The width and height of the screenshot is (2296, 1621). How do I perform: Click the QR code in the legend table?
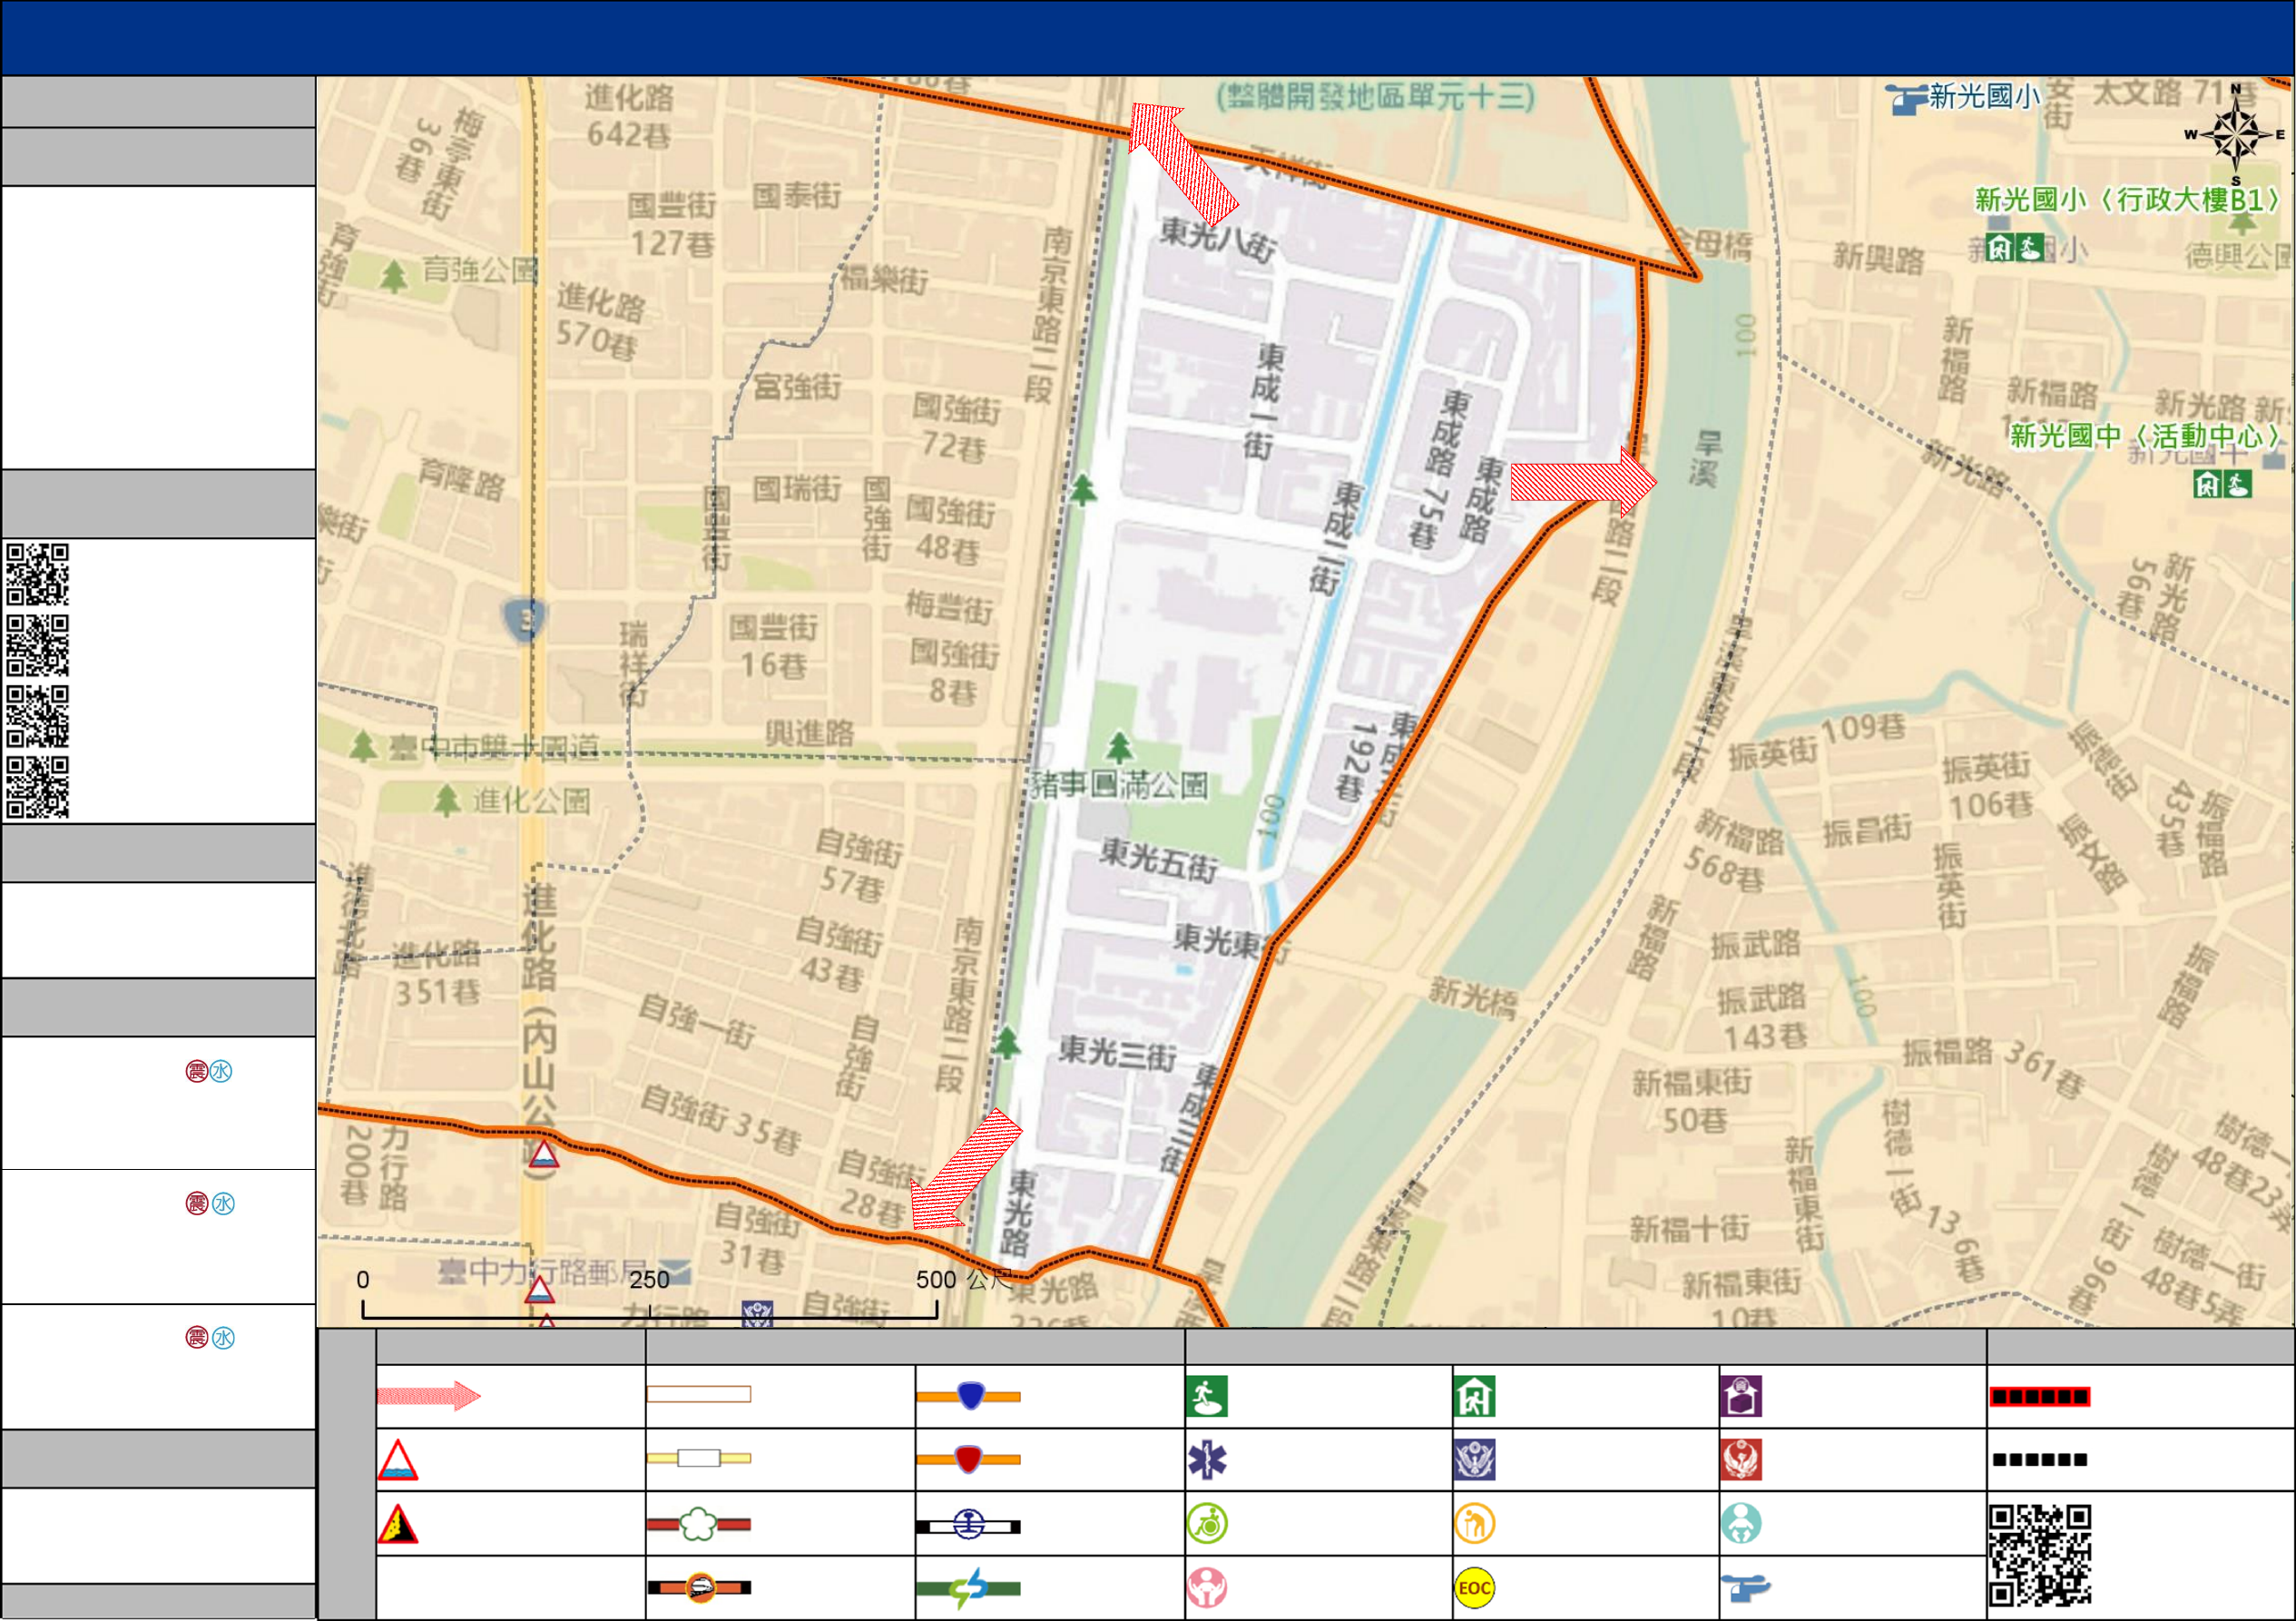pos(2038,1555)
